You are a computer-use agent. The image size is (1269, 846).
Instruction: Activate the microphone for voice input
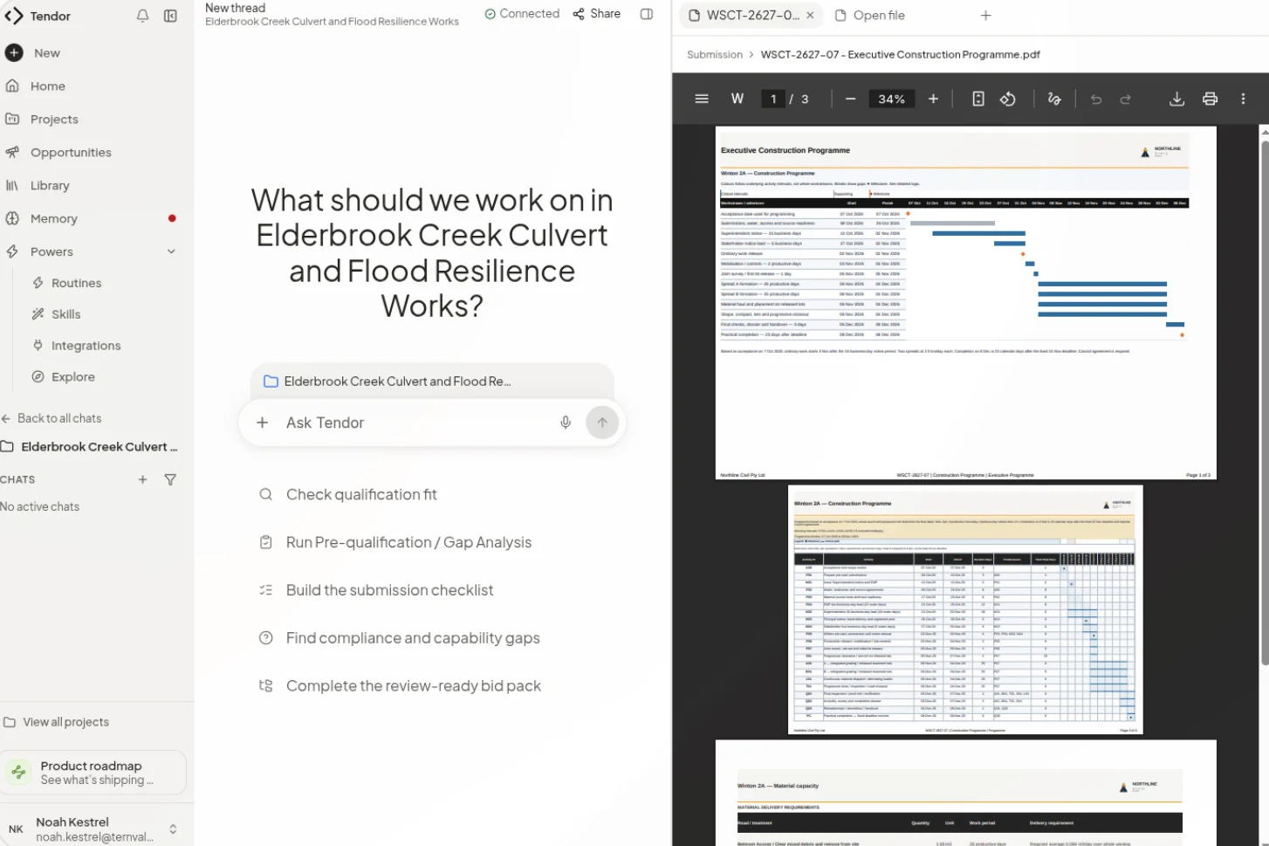[x=566, y=423]
